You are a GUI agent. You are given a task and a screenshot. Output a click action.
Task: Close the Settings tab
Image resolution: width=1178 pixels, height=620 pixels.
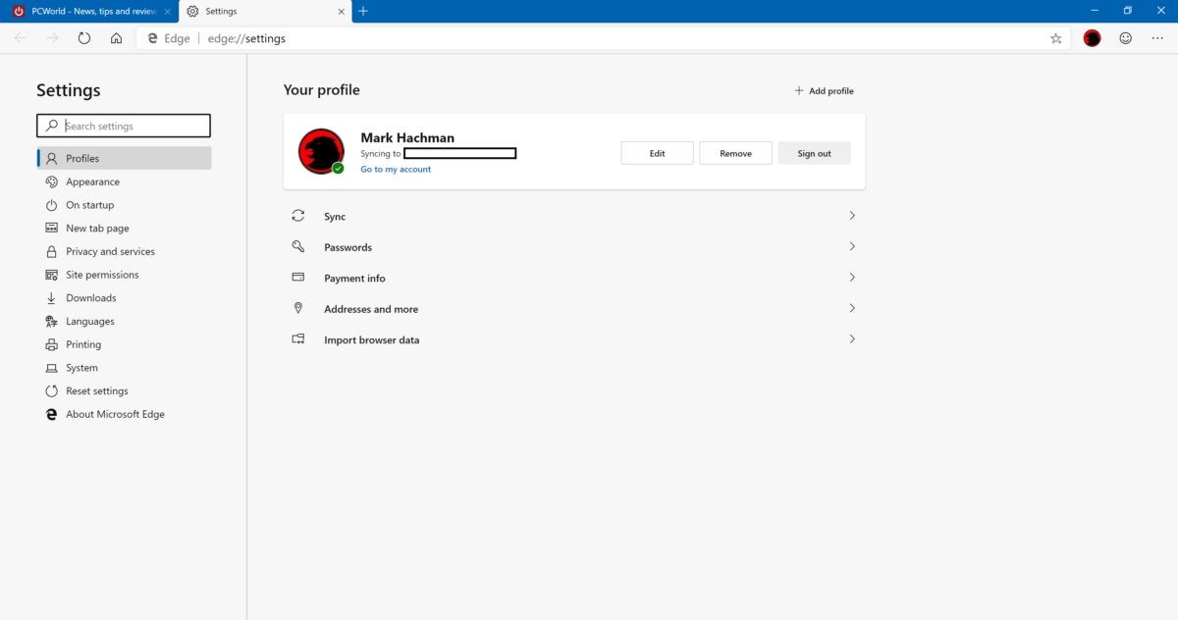[x=342, y=11]
